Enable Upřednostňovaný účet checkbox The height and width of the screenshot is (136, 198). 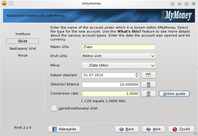click(54, 108)
